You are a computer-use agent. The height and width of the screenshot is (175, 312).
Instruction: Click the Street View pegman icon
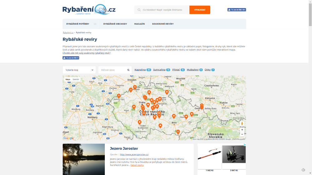click(242, 124)
